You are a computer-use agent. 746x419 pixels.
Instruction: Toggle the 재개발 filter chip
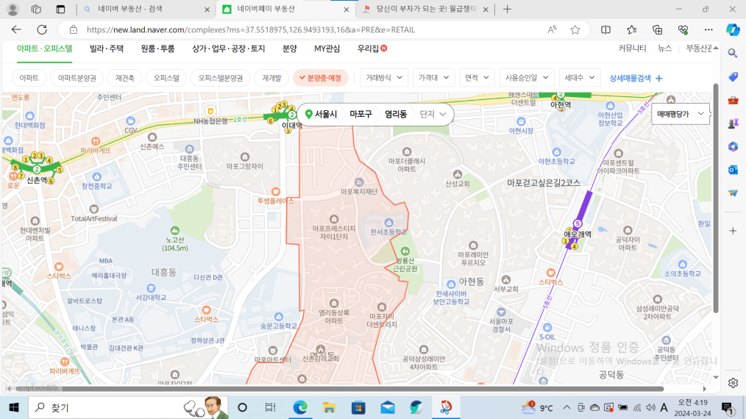tap(271, 78)
